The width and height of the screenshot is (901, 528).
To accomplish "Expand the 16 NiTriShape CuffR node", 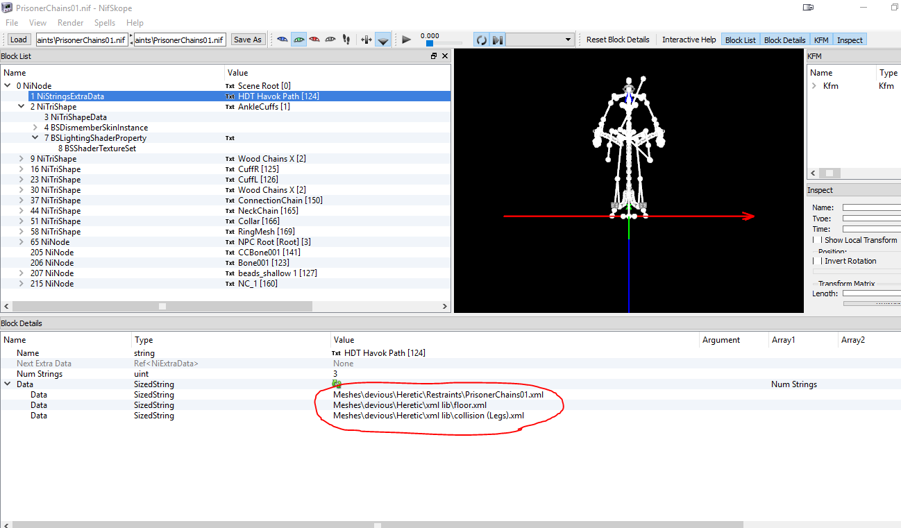I will click(22, 169).
